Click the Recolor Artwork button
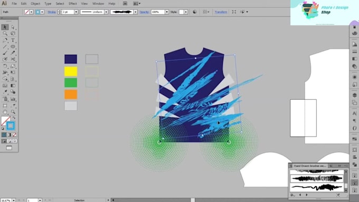The width and height of the screenshot is (359, 202). point(195,12)
